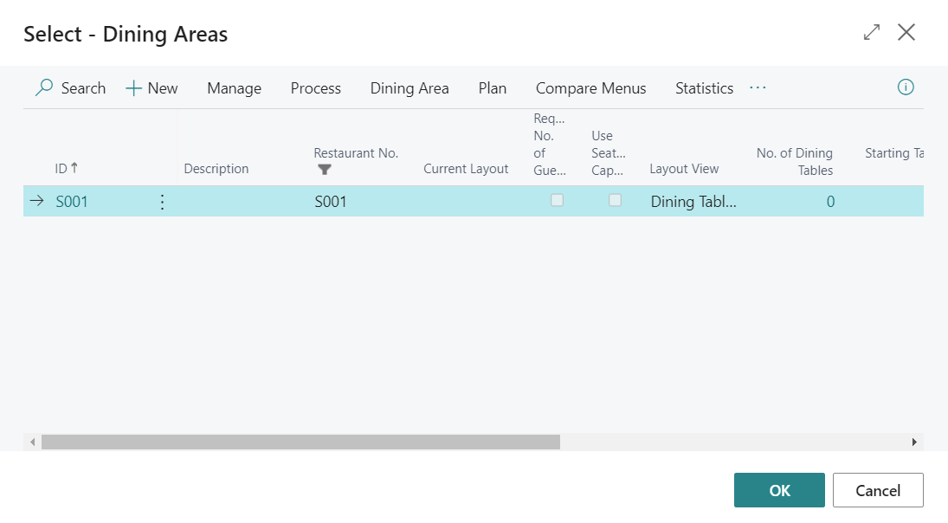948x523 pixels.
Task: Open the info pane icon
Action: [906, 87]
